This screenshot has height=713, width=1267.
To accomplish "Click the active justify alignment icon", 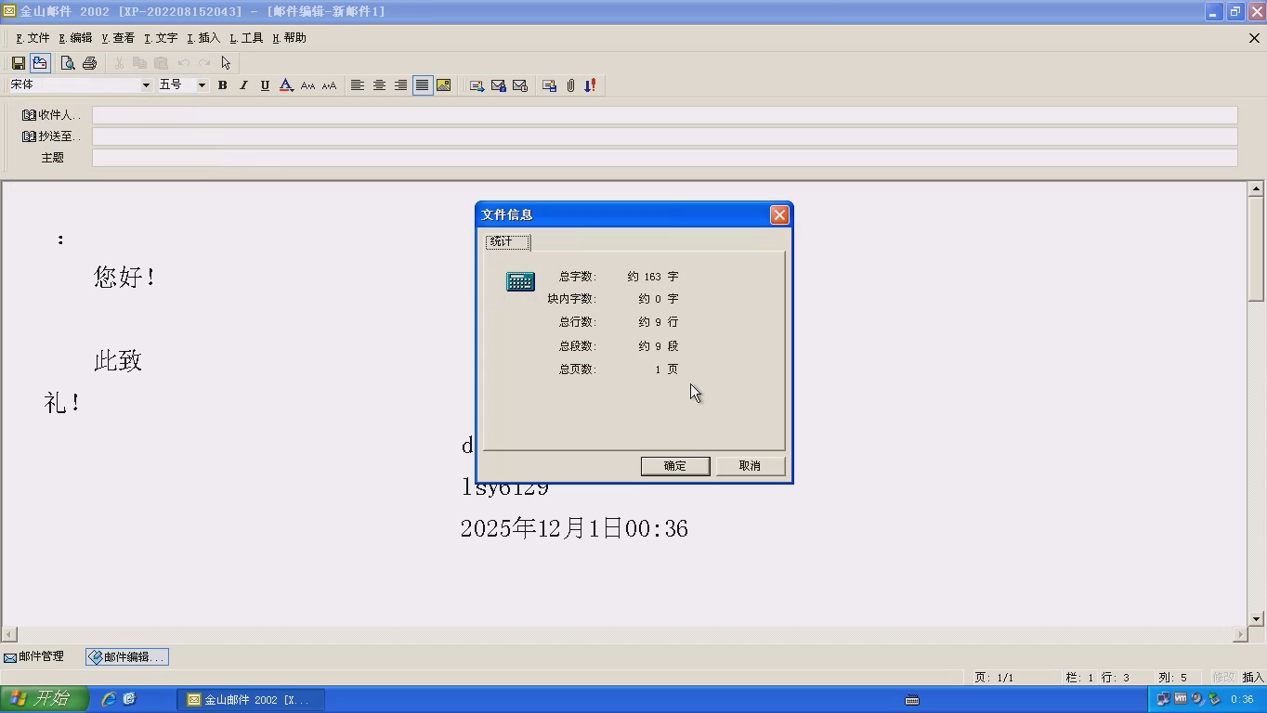I will 422,85.
